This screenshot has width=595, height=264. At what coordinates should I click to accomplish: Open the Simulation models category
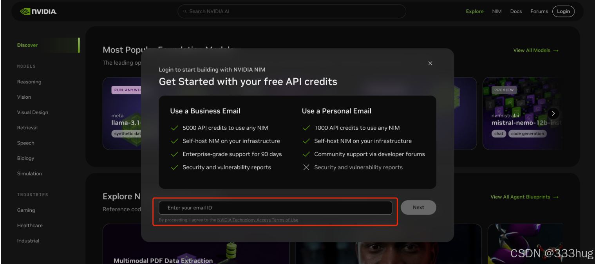click(29, 174)
